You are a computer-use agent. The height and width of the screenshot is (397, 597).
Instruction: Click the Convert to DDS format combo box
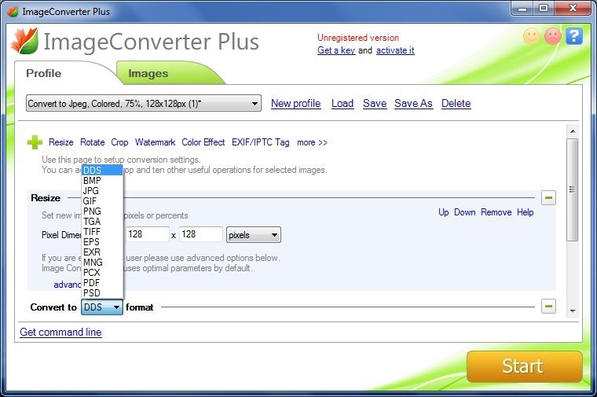[x=101, y=307]
